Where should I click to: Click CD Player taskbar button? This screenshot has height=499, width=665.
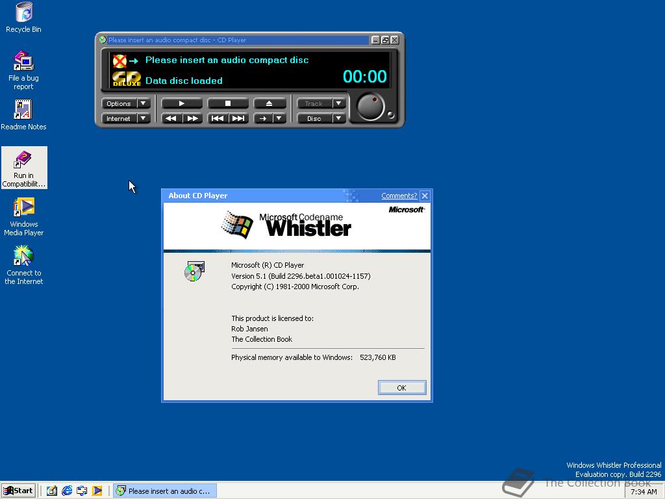165,491
